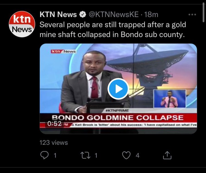Click the tweet text about Bondo sub county
This screenshot has width=206, height=173.
[113, 30]
